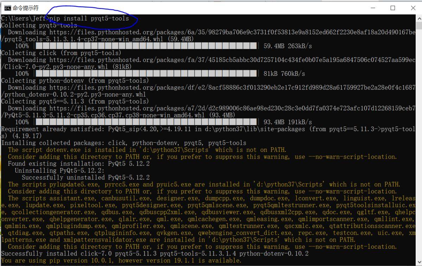Image resolution: width=422 pixels, height=266 pixels.
Task: Click the 'Installing collected packages' line
Action: 124,143
